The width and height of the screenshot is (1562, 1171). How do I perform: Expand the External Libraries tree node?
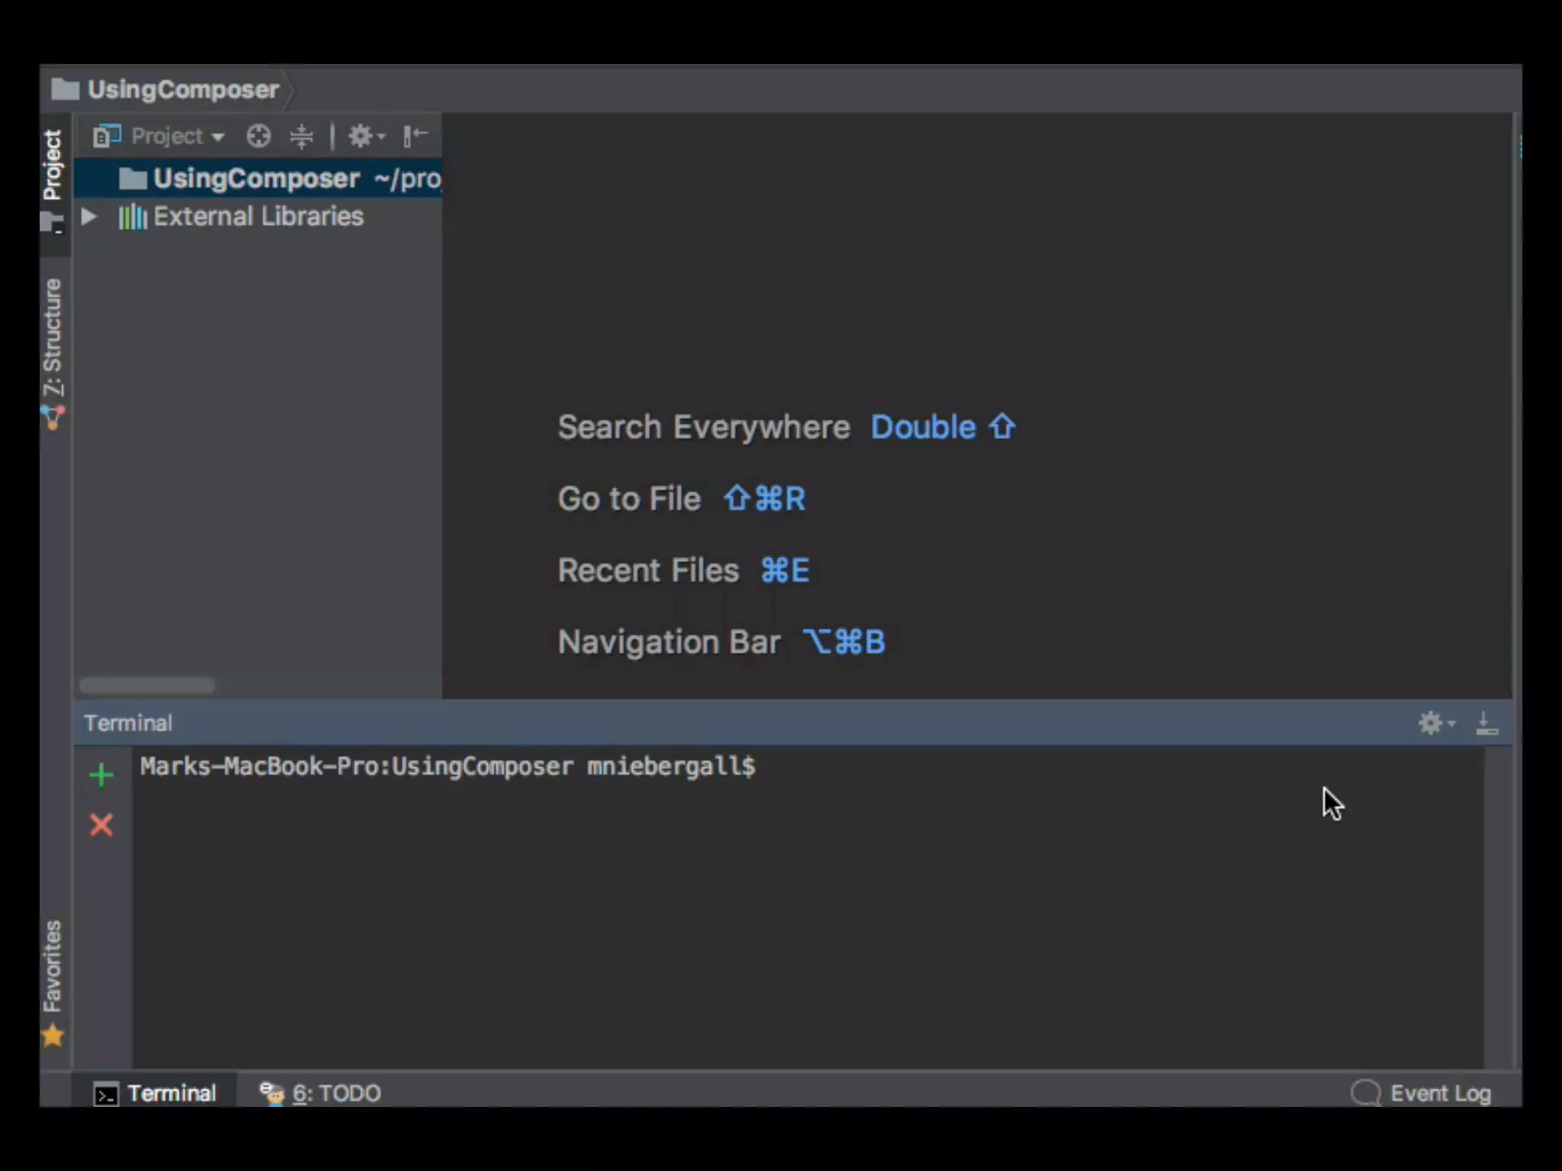click(x=88, y=217)
